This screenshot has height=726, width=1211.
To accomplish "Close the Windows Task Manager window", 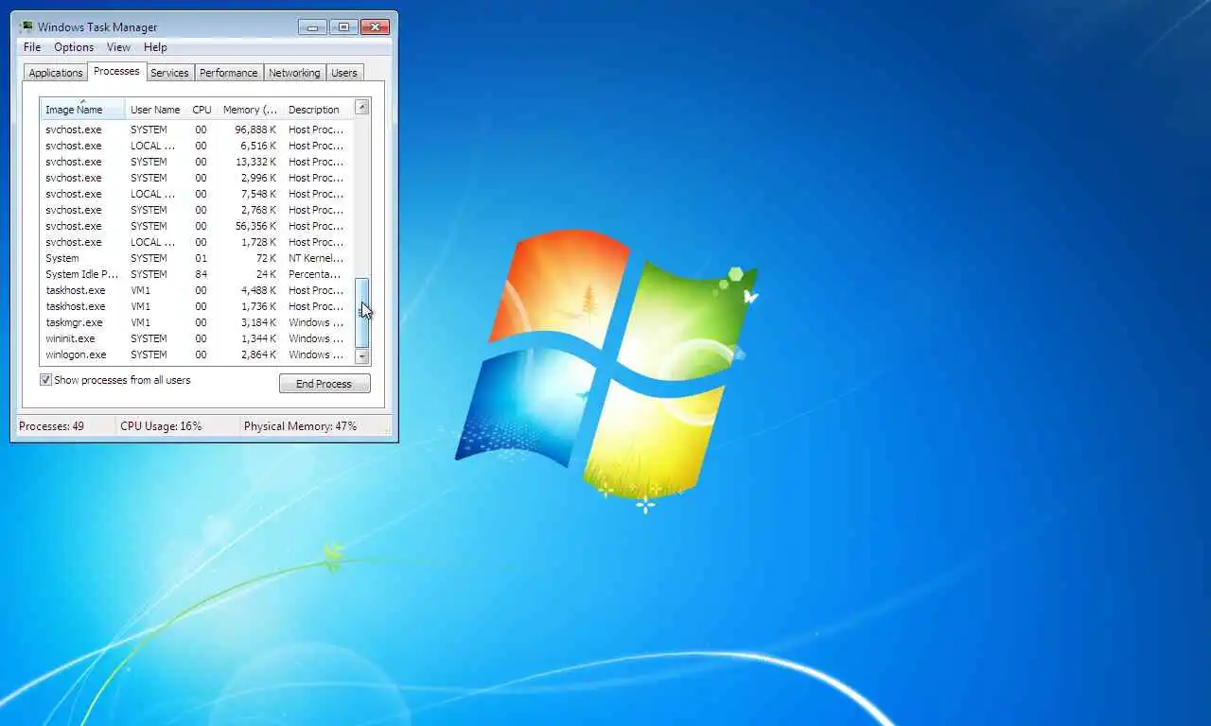I will pyautogui.click(x=376, y=26).
